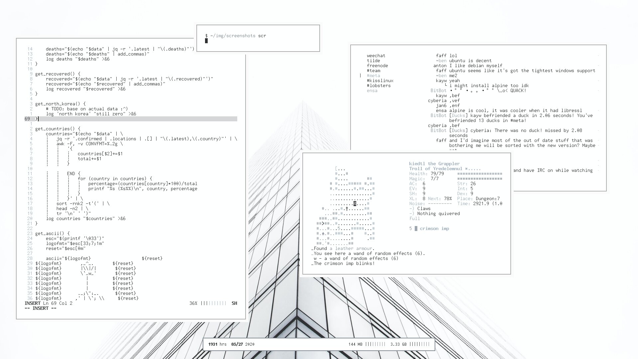638x359 pixels.
Task: Click the player @ symbol on map
Action: pyautogui.click(x=355, y=203)
